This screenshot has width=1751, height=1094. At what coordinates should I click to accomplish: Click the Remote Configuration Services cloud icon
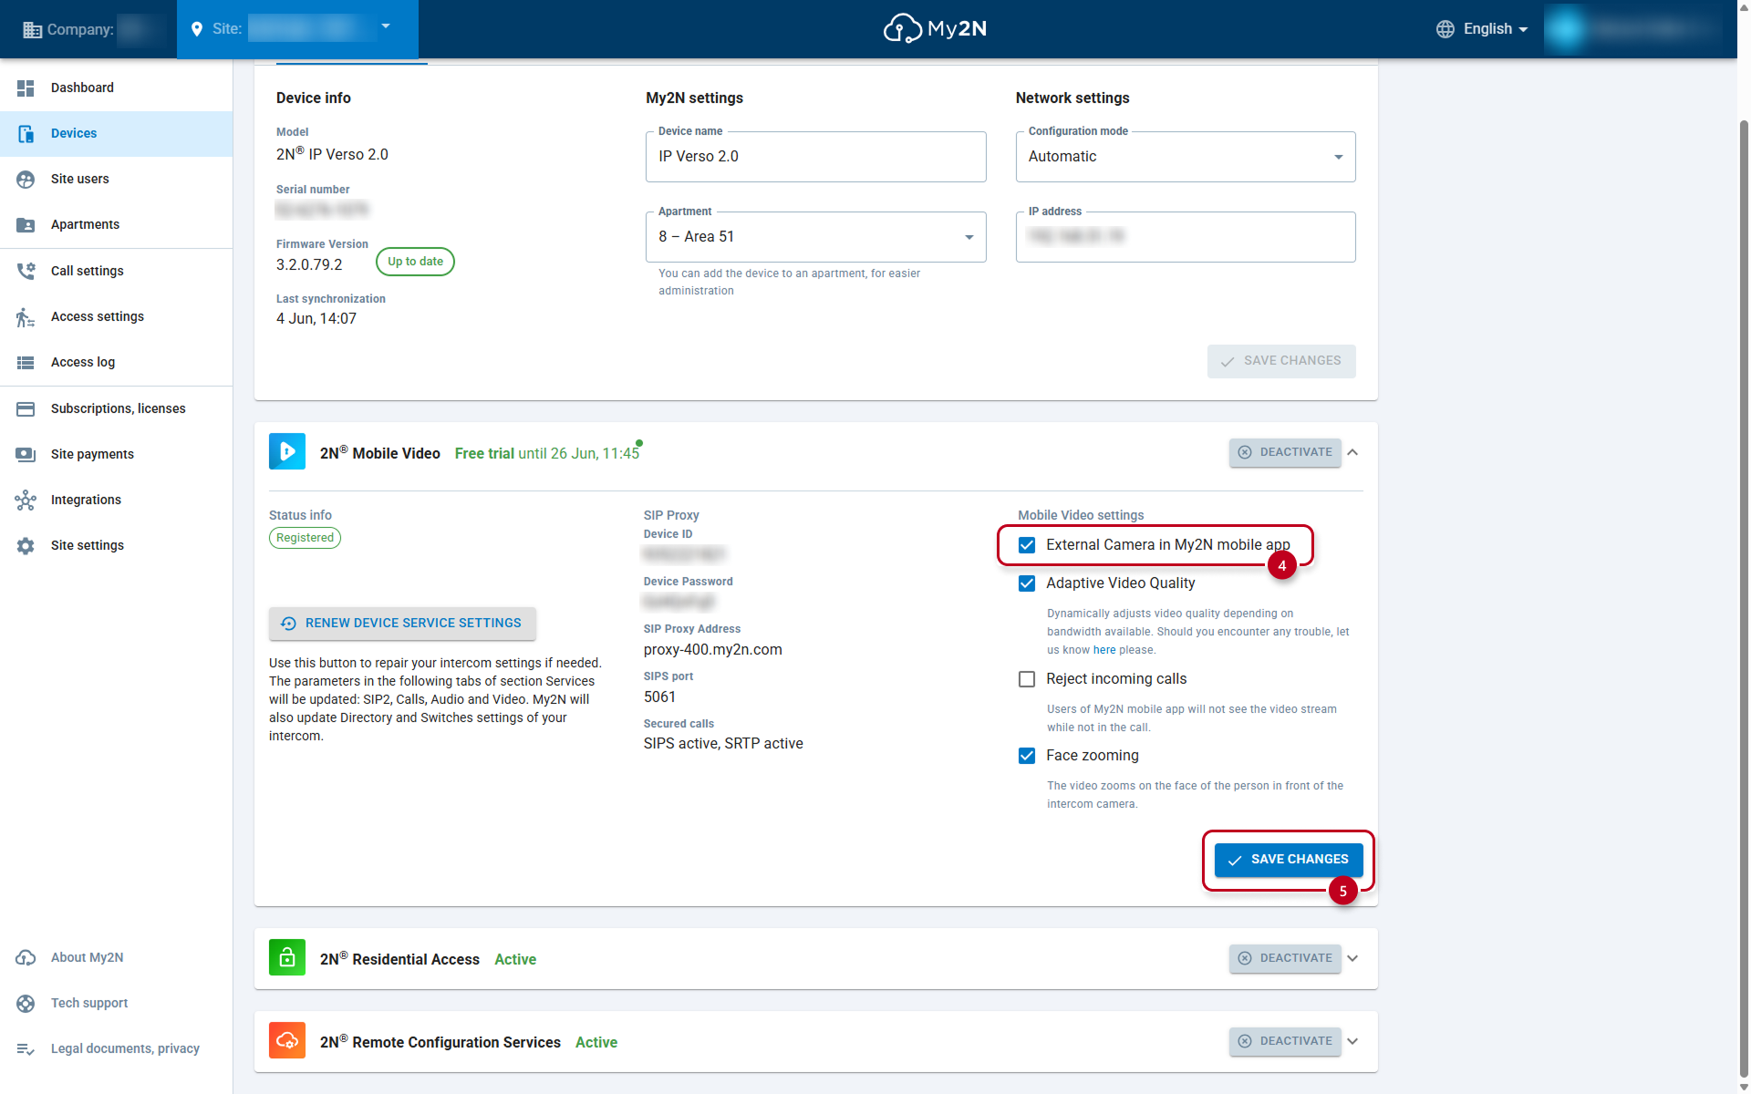[x=287, y=1040]
